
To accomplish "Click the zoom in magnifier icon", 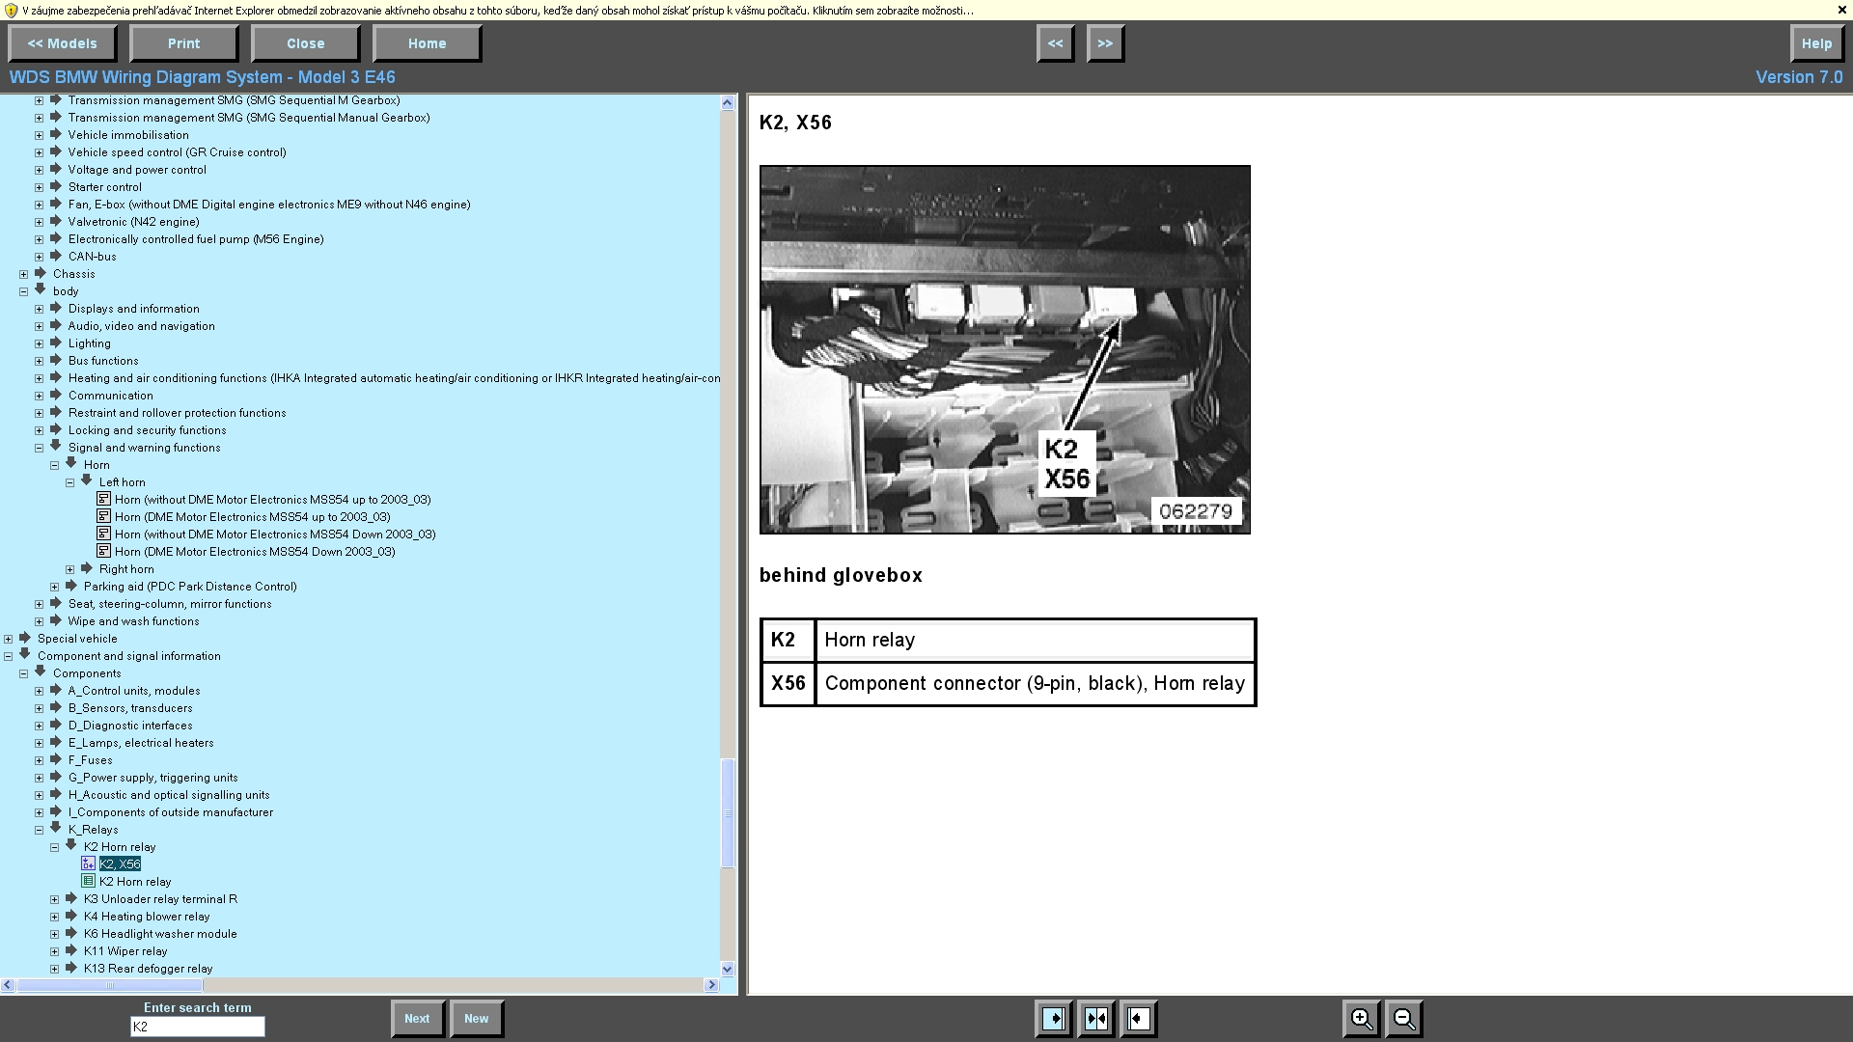I will pyautogui.click(x=1361, y=1019).
